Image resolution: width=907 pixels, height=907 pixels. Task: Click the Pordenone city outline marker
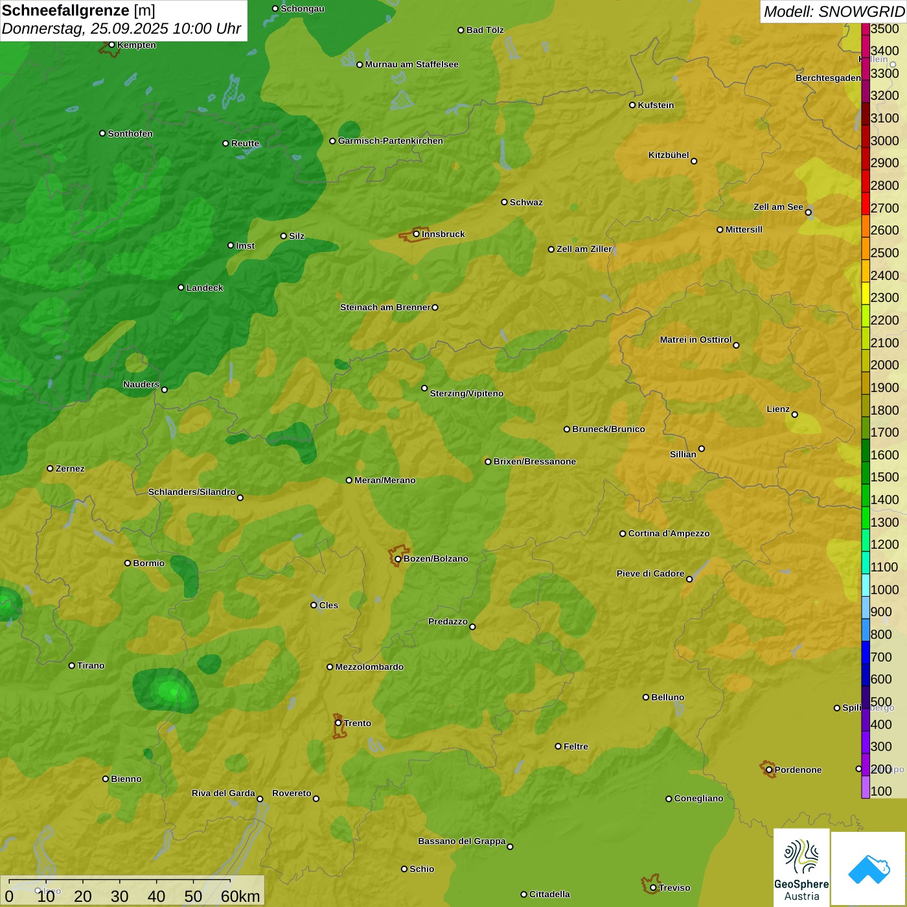(x=769, y=770)
